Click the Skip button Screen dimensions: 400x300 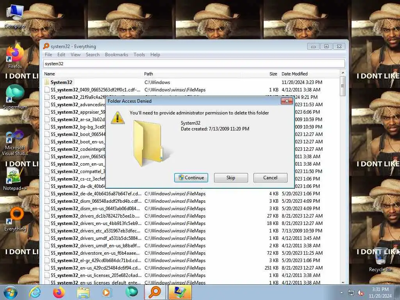click(x=230, y=178)
